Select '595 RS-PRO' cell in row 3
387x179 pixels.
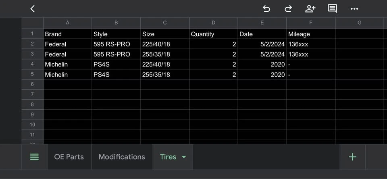point(116,54)
